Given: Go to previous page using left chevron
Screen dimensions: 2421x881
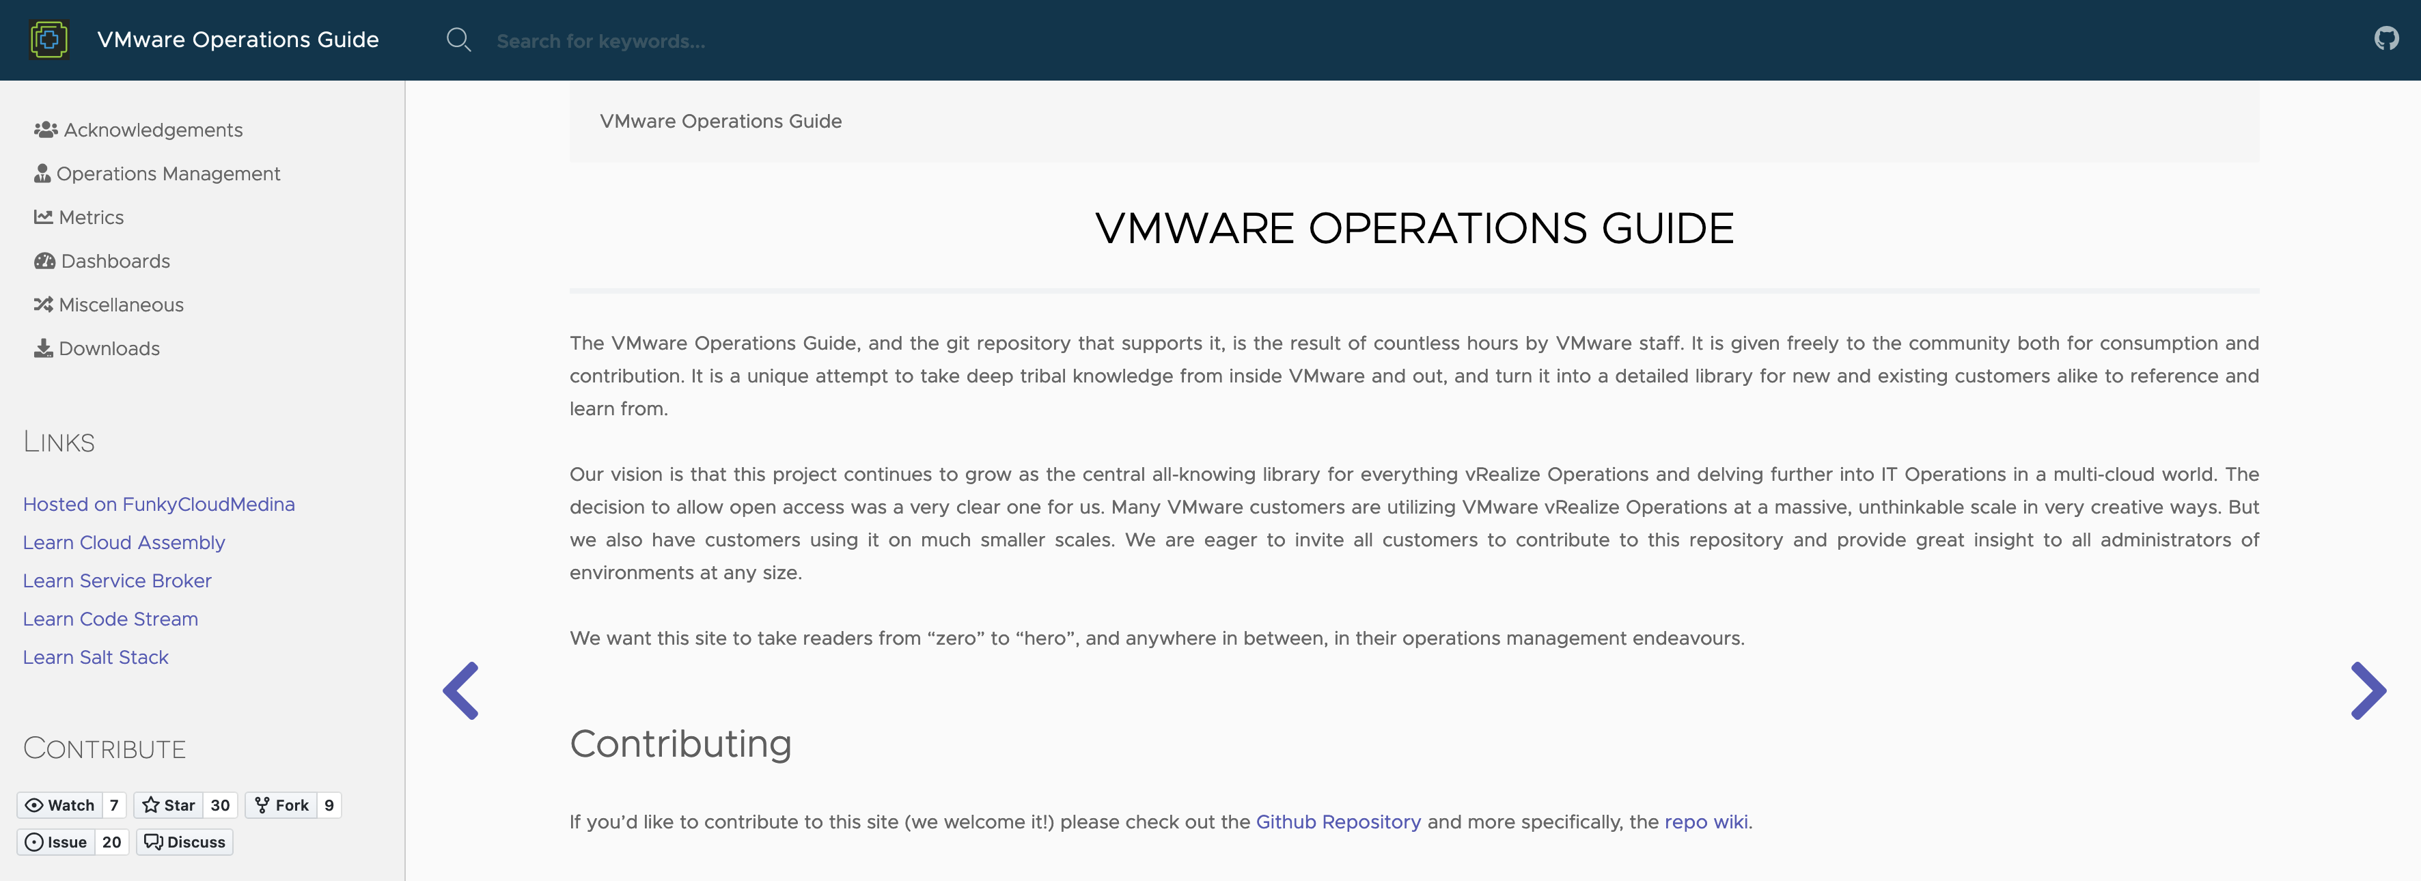Looking at the screenshot, I should [460, 690].
